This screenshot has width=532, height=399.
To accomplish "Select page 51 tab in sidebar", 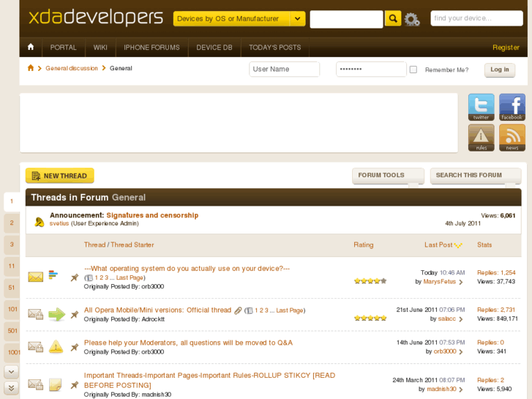I will pyautogui.click(x=12, y=288).
